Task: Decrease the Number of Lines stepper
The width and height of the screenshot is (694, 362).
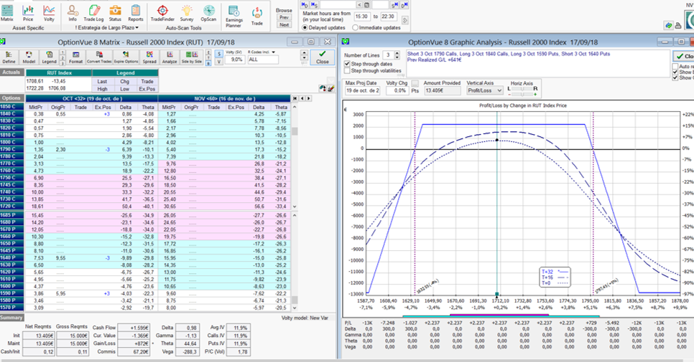Action: point(397,57)
